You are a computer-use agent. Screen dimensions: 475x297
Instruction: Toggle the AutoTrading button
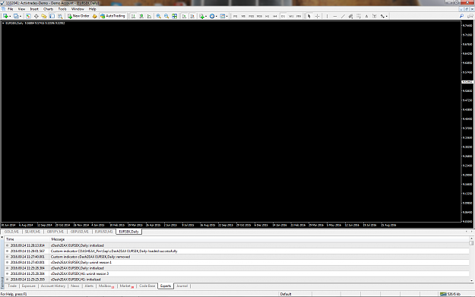tap(112, 16)
